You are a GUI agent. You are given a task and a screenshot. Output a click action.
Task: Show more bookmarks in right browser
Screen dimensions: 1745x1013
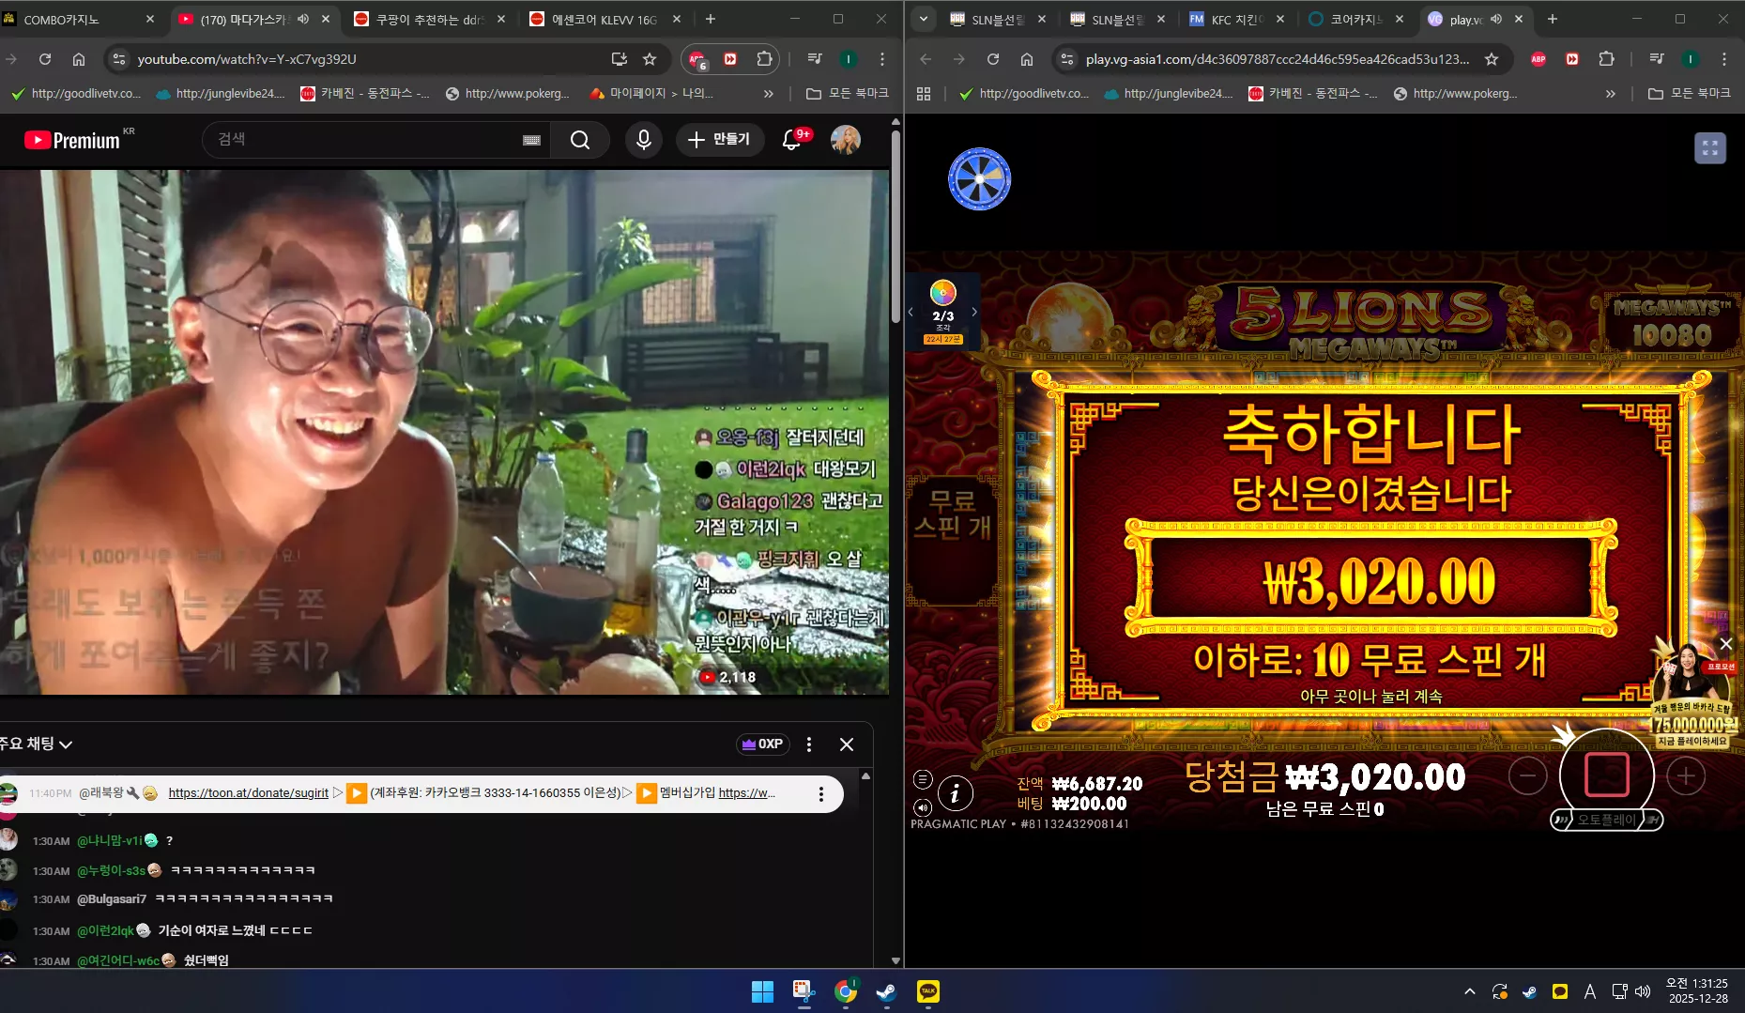point(1611,94)
